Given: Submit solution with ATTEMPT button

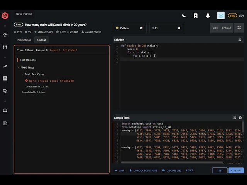Looking at the screenshot, I should [x=236, y=170].
